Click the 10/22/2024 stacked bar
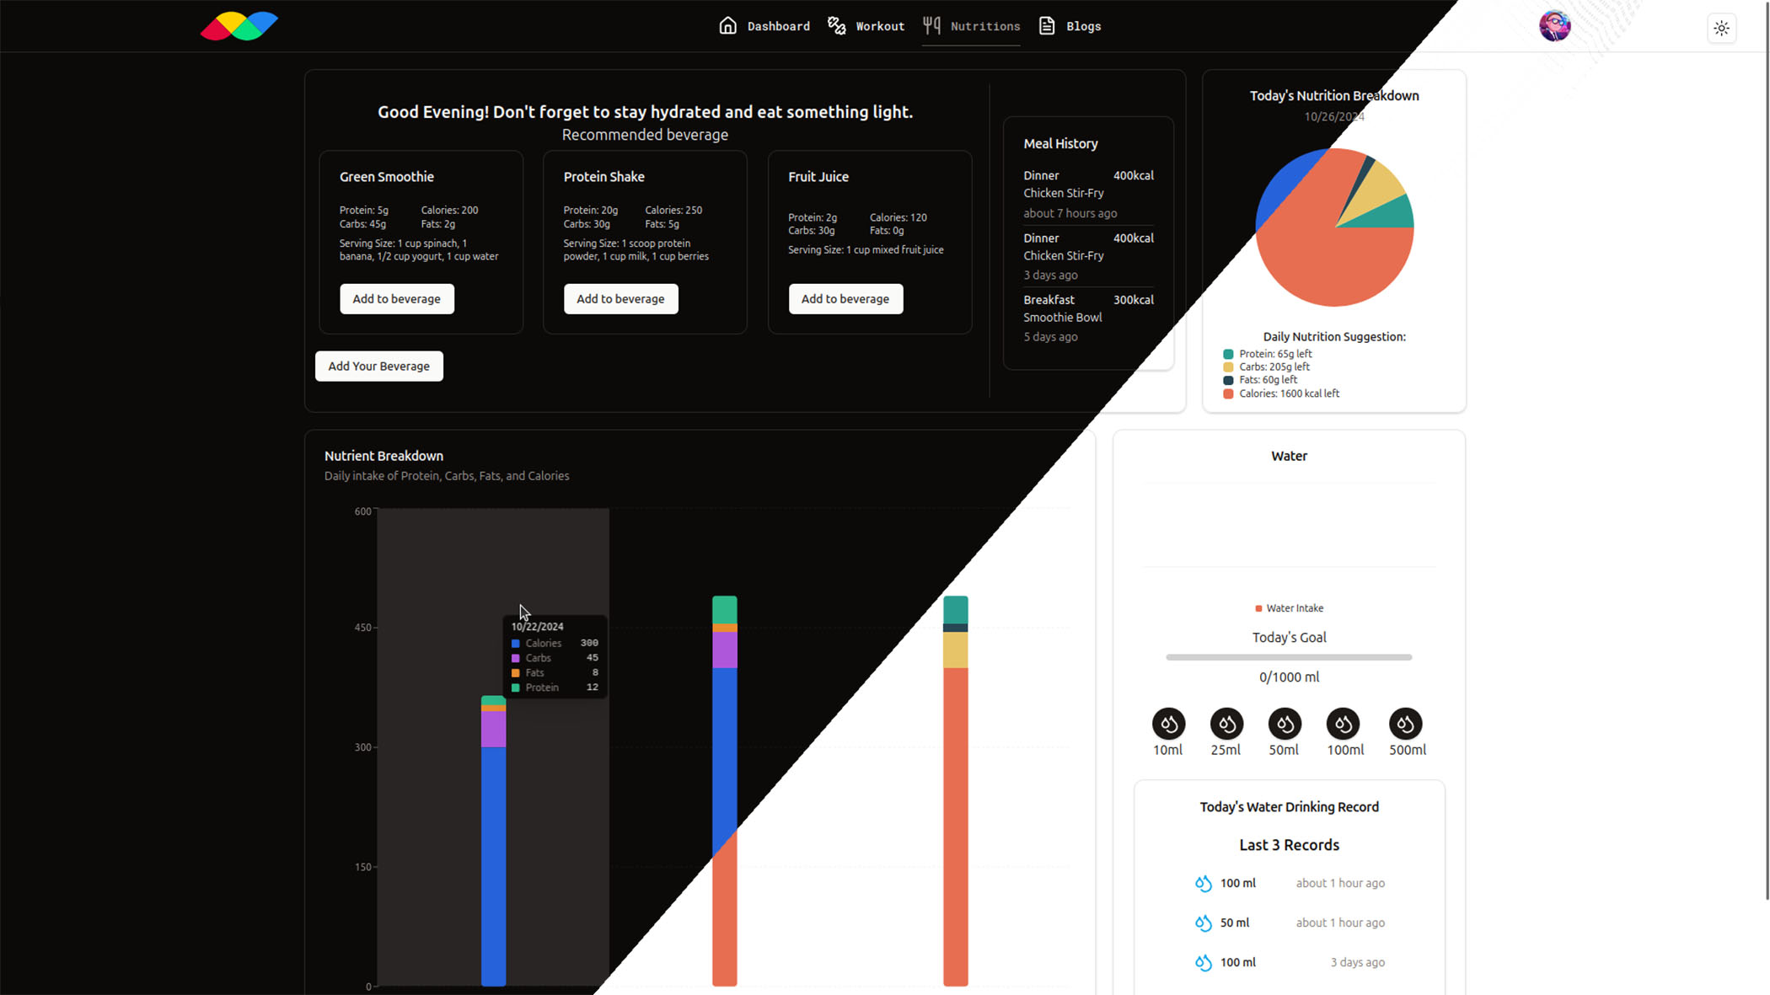Screen dimensions: 1770x995 tap(493, 843)
